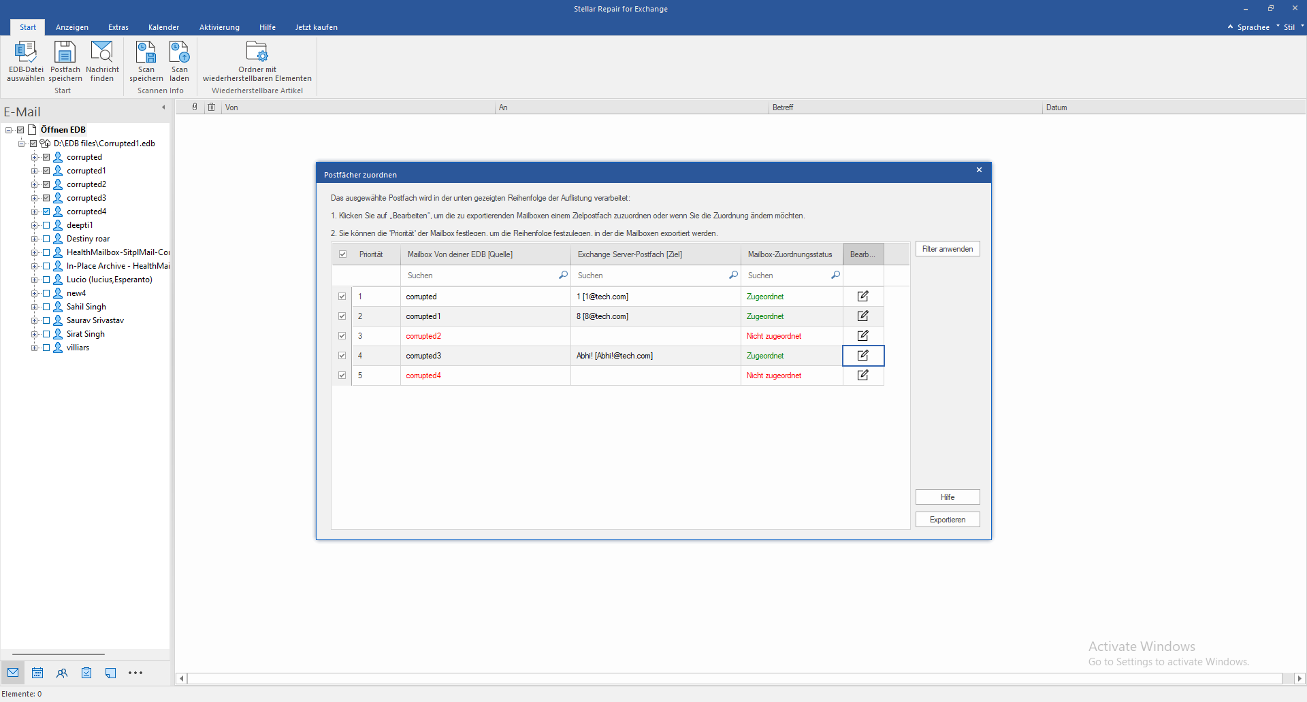Open more navigation options (three dots)
Image resolution: width=1307 pixels, height=702 pixels.
click(x=135, y=673)
